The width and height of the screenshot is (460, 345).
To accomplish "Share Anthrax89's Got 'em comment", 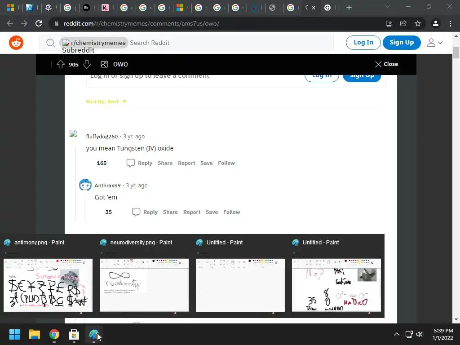I will 170,212.
